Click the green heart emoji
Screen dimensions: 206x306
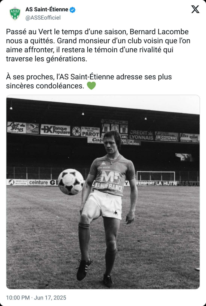[91, 86]
